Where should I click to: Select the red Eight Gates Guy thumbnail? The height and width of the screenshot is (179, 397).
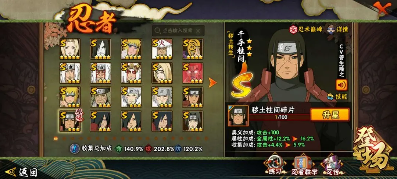(x=193, y=73)
